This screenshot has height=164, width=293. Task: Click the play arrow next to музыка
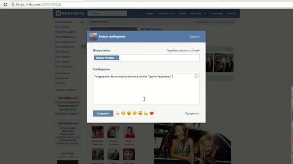click(205, 13)
